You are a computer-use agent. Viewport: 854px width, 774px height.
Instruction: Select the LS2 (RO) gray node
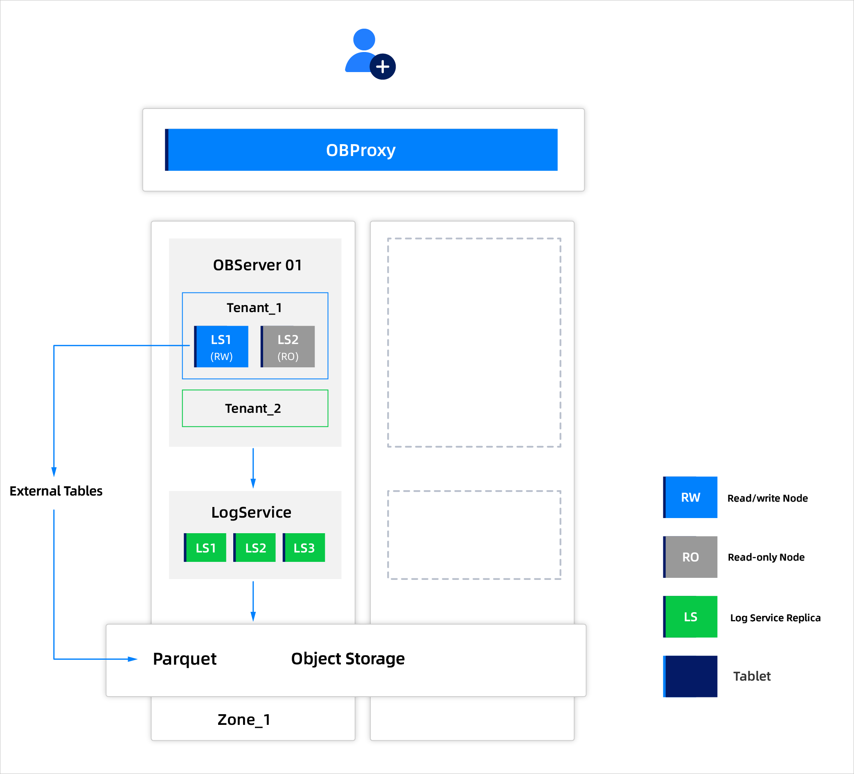(x=288, y=347)
